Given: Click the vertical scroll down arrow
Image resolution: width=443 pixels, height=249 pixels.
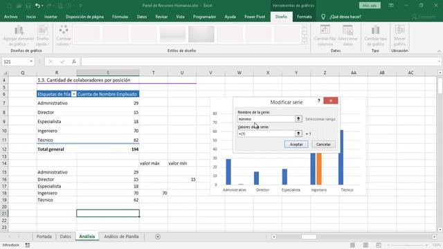Looking at the screenshot, I should tap(440, 230).
